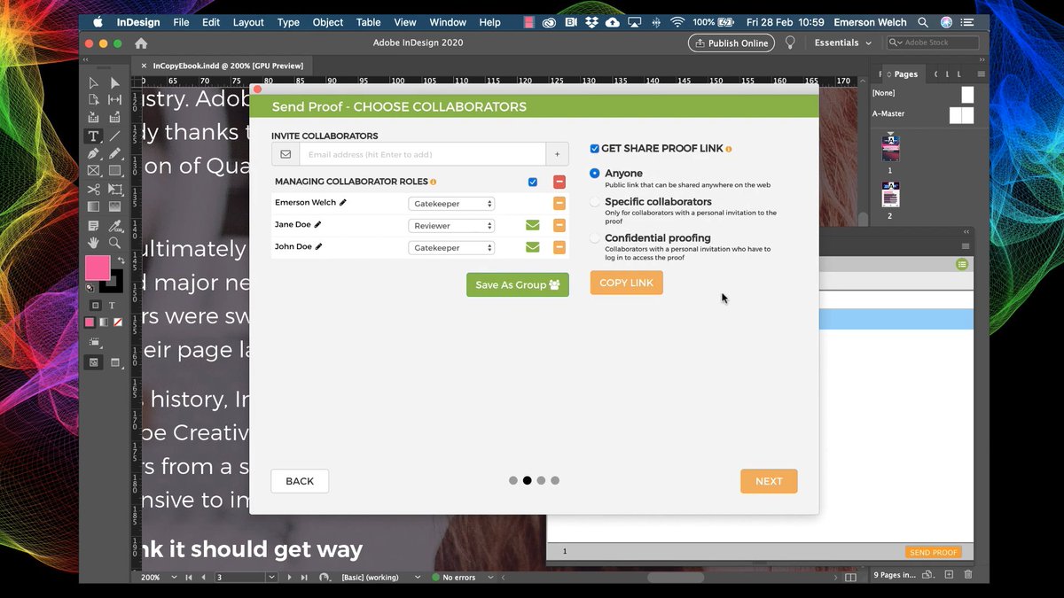Open the Layout menu
The width and height of the screenshot is (1064, 598).
(248, 22)
